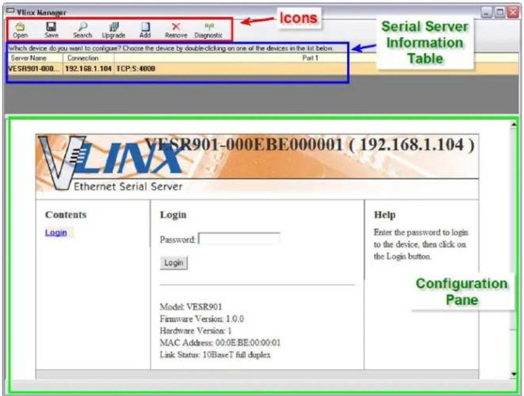Click the Diagnostic toolbar icon
This screenshot has width=524, height=396.
(x=209, y=30)
